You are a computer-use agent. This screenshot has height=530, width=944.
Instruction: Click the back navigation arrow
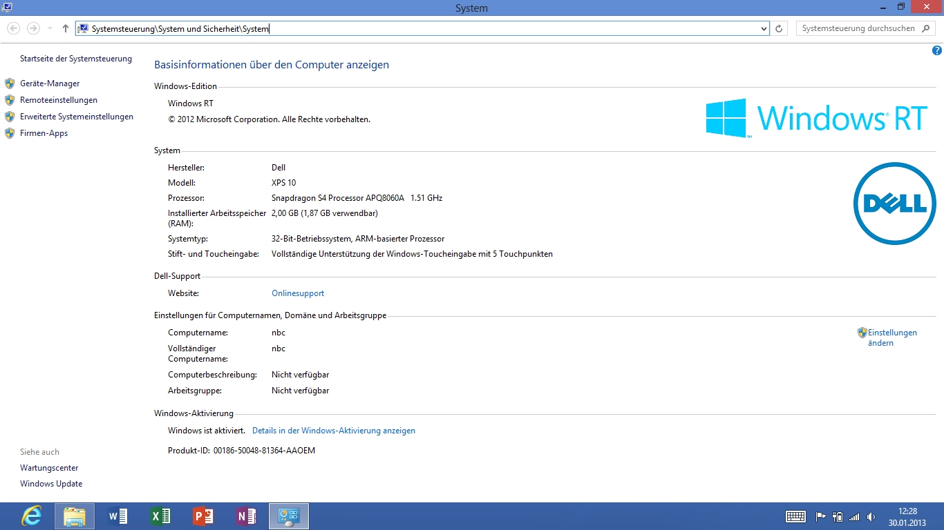pos(14,28)
